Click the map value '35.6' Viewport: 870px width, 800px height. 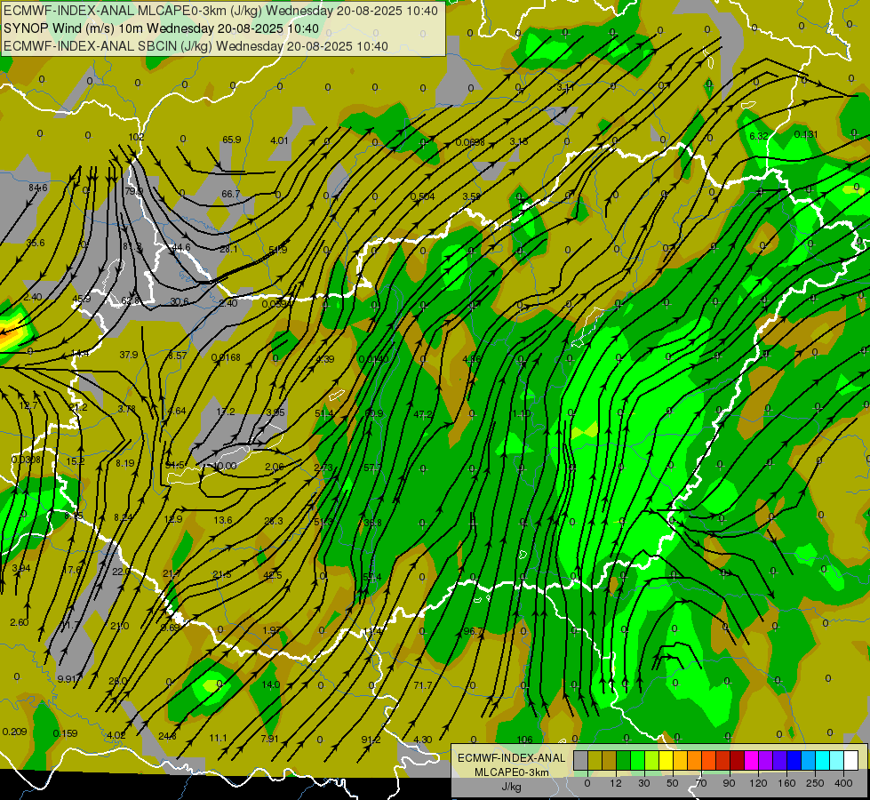(36, 243)
